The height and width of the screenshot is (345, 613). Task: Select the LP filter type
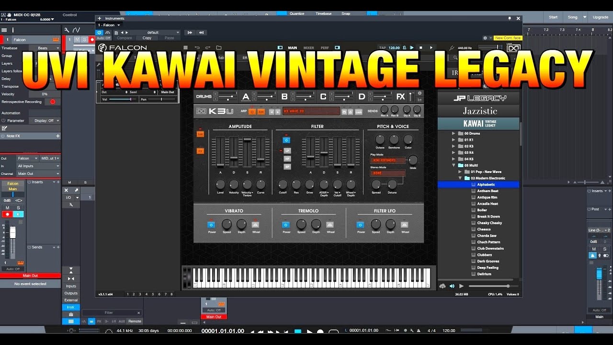click(x=287, y=150)
